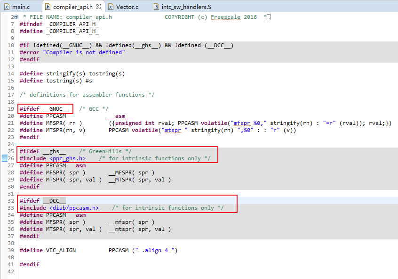
Task: Close the compiler_api.h tab
Action: 99,7
